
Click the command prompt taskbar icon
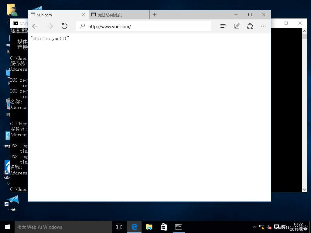179,227
